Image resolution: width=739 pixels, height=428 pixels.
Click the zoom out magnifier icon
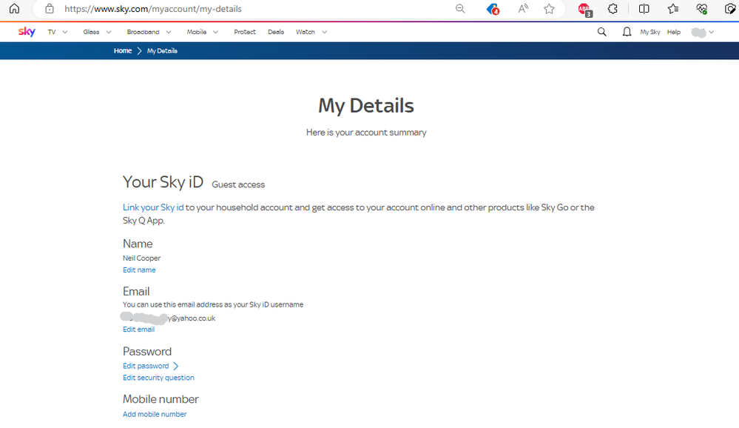pyautogui.click(x=460, y=8)
